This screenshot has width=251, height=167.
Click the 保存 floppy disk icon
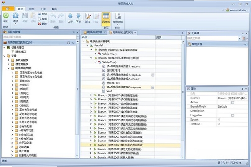[x=25, y=15]
